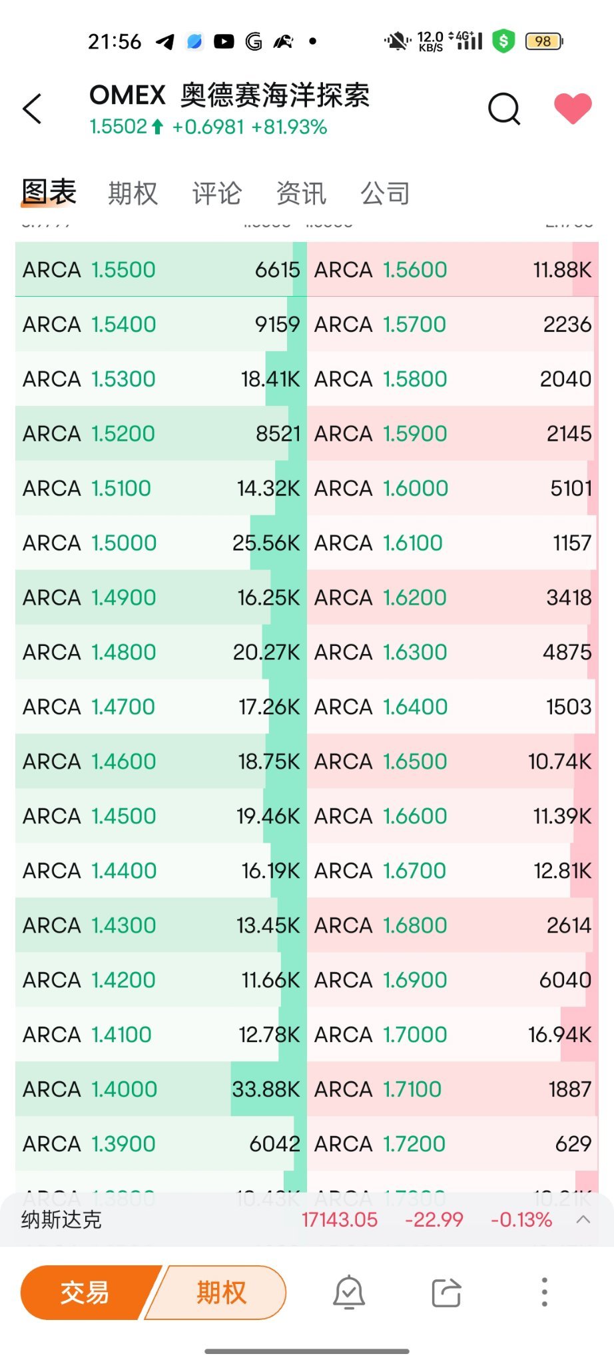Expand the Nasdaq index bar chevron
614x1366 pixels.
point(583,1219)
